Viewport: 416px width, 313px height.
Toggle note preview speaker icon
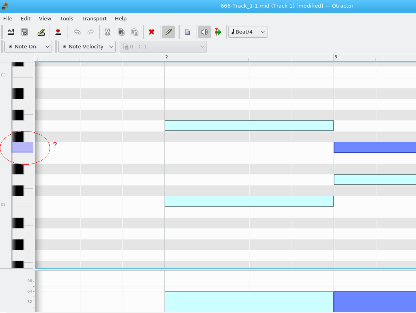pyautogui.click(x=204, y=32)
